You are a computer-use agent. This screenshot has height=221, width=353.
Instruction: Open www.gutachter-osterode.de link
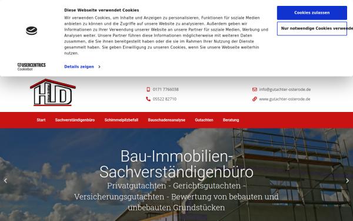click(x=285, y=99)
